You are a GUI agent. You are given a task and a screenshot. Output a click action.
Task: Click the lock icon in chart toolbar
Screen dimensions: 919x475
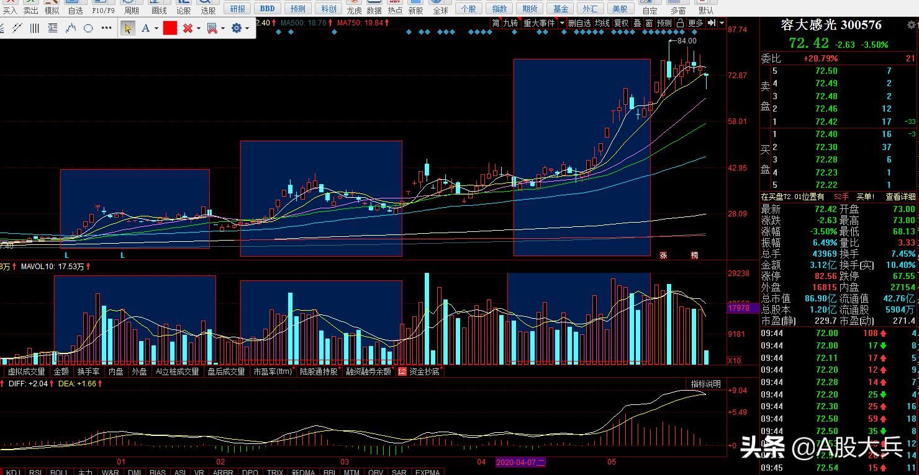click(680, 23)
